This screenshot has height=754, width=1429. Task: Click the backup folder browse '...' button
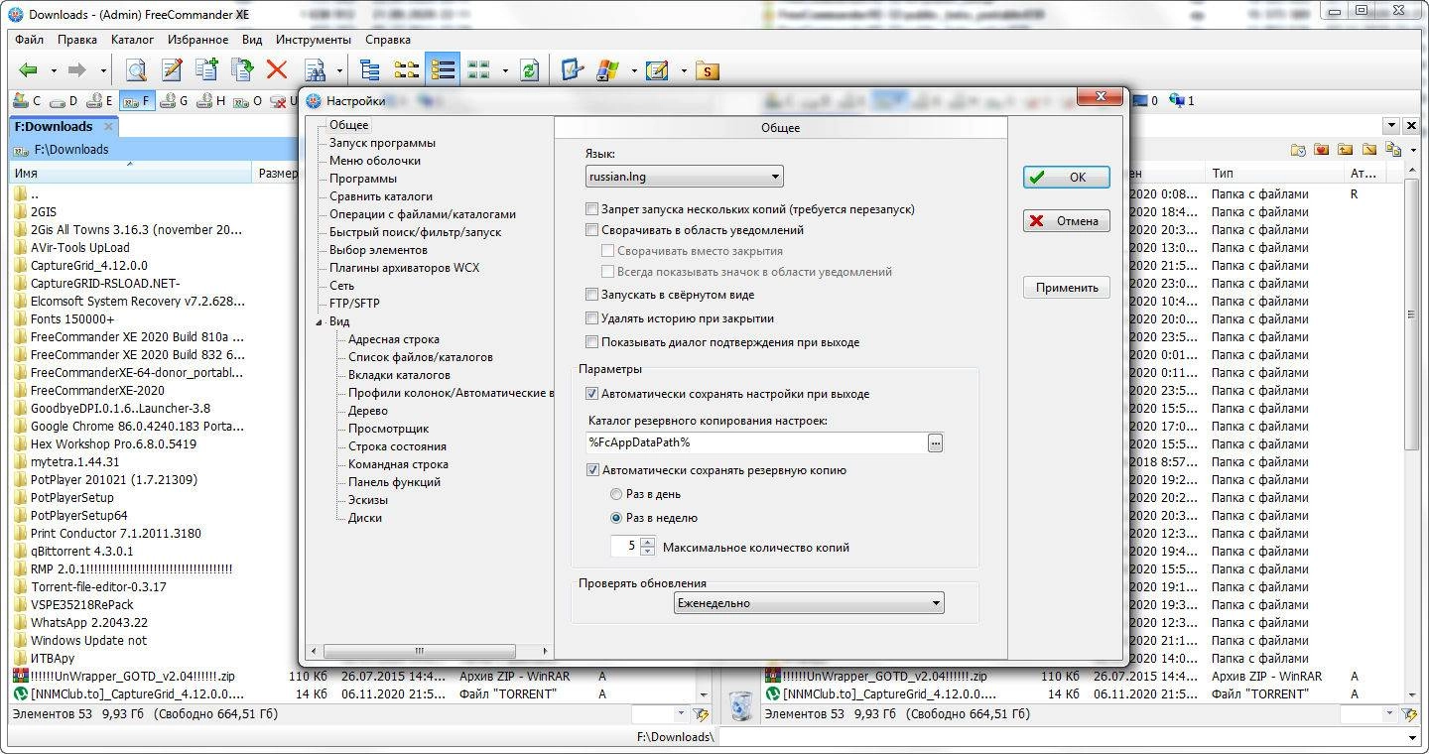pyautogui.click(x=935, y=443)
